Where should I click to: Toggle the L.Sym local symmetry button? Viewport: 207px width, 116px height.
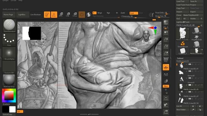click(x=166, y=74)
